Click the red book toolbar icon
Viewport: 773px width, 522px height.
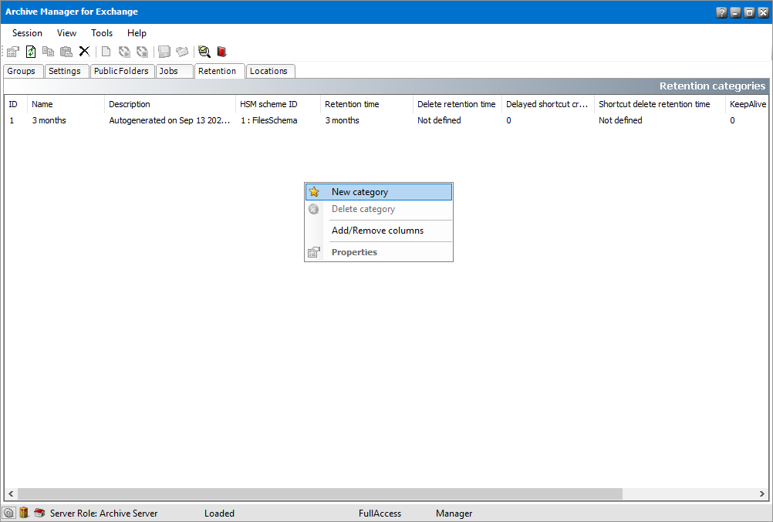pyautogui.click(x=222, y=51)
